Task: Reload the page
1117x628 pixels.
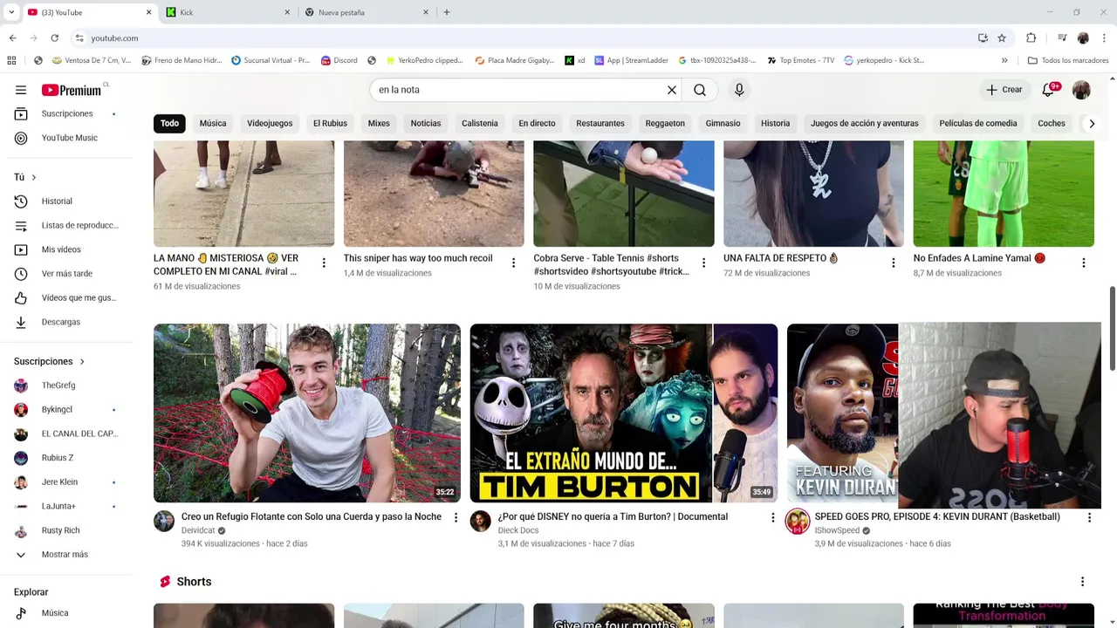Action: [54, 38]
